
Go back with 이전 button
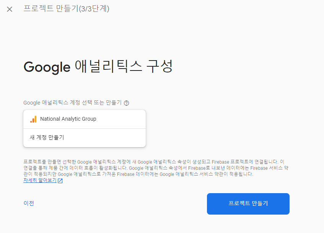(x=29, y=203)
